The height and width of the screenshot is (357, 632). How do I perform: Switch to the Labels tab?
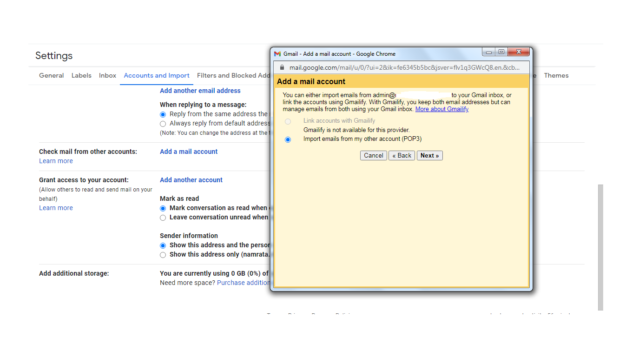pyautogui.click(x=81, y=76)
